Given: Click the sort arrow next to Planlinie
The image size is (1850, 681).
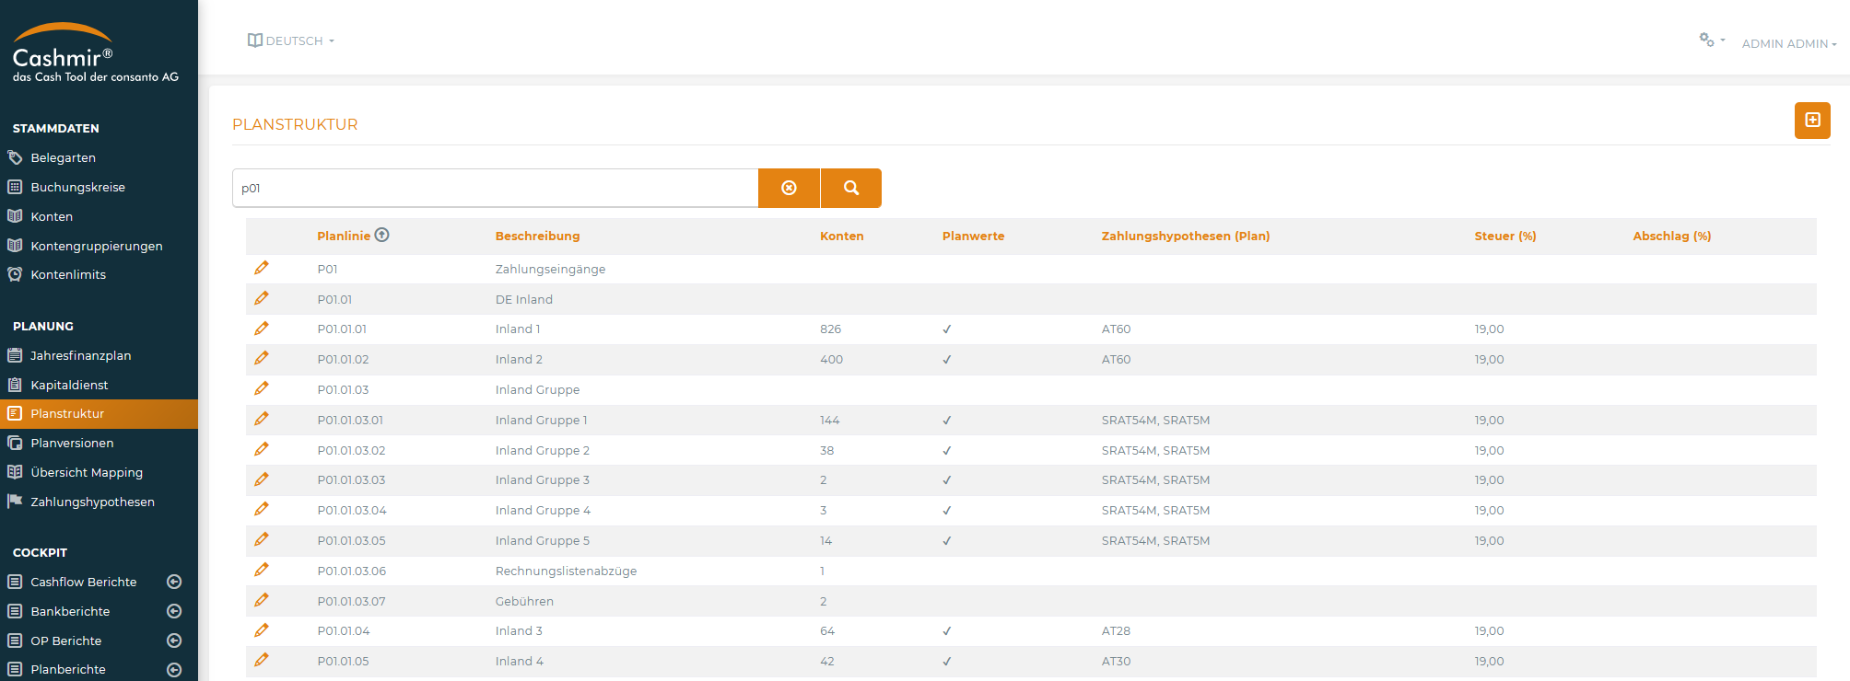Looking at the screenshot, I should [382, 235].
